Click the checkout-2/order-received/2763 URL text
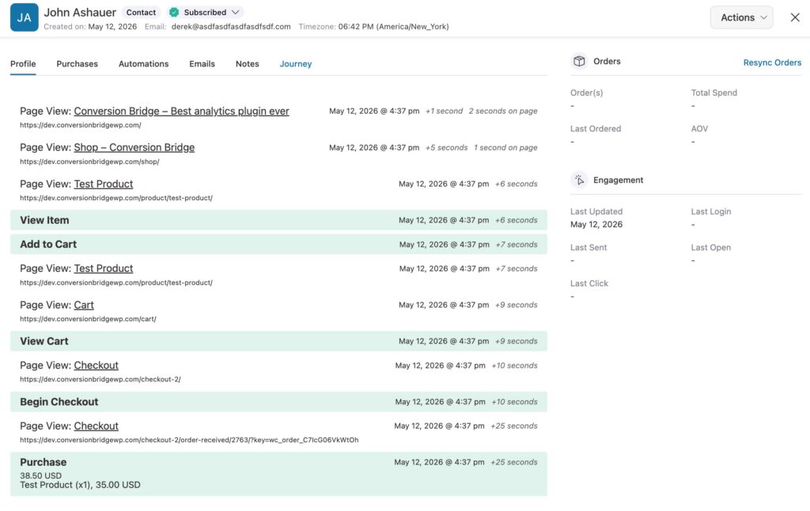The image size is (810, 511). coord(189,440)
